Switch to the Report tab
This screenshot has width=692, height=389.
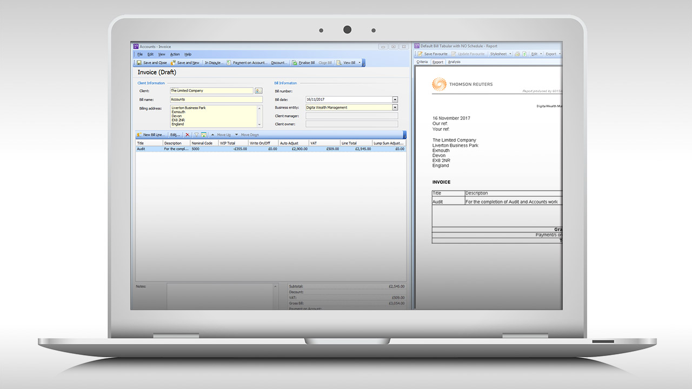(x=438, y=62)
